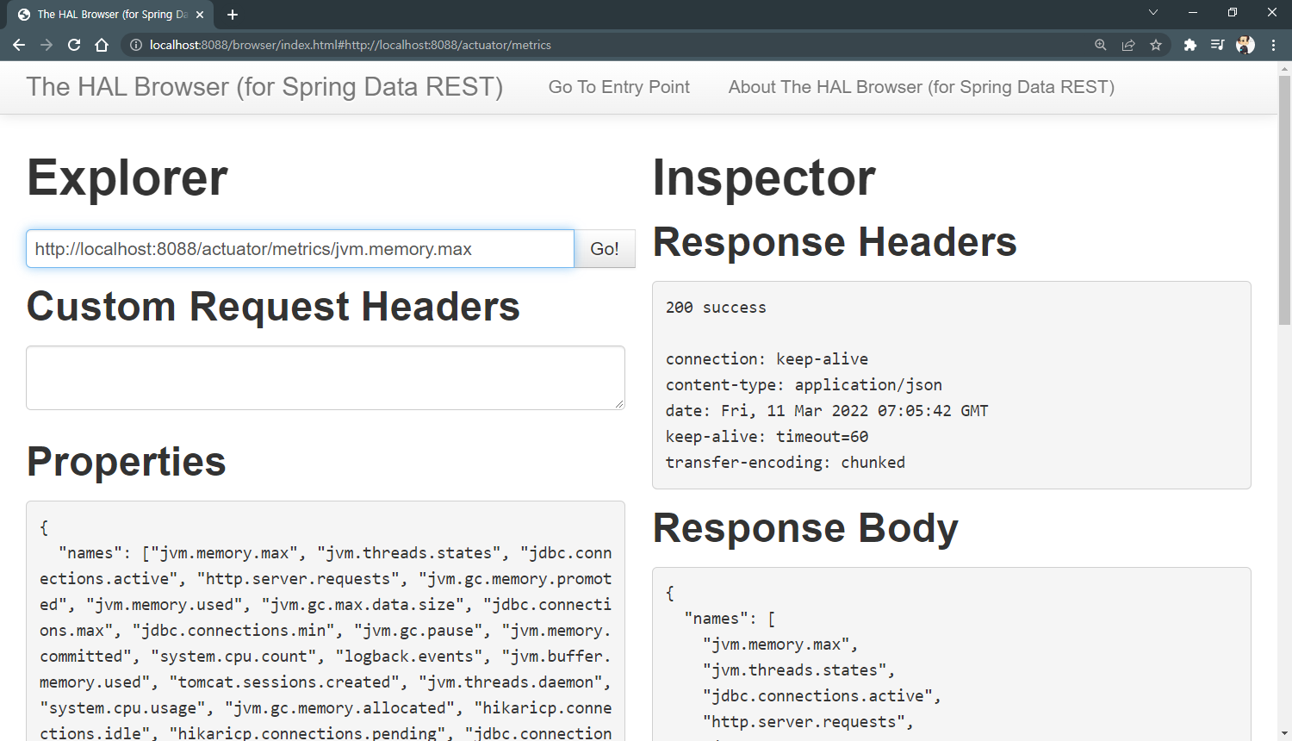Image resolution: width=1292 pixels, height=741 pixels.
Task: Focus the Custom Request Headers textarea
Action: tap(326, 377)
